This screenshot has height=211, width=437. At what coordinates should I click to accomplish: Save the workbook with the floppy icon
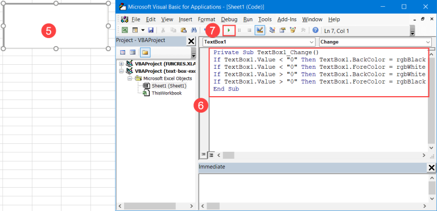151,30
